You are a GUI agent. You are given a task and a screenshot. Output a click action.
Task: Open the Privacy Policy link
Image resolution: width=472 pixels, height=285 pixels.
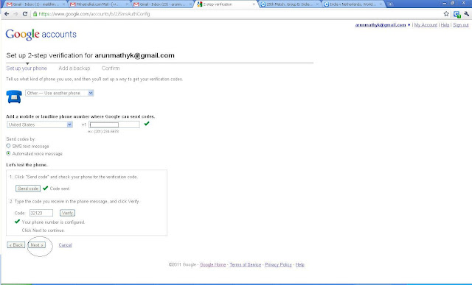pos(279,264)
